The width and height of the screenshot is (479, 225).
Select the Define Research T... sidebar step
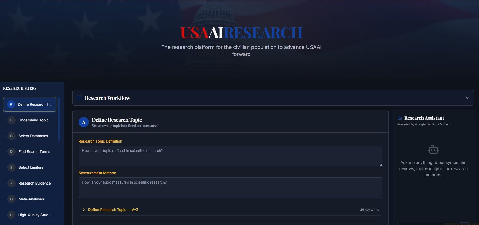(30, 104)
